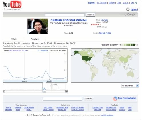Click China on the world map
This screenshot has width=142, height=120.
click(125, 59)
